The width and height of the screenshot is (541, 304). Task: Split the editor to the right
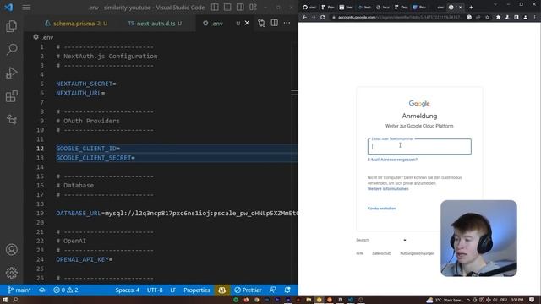[x=274, y=23]
